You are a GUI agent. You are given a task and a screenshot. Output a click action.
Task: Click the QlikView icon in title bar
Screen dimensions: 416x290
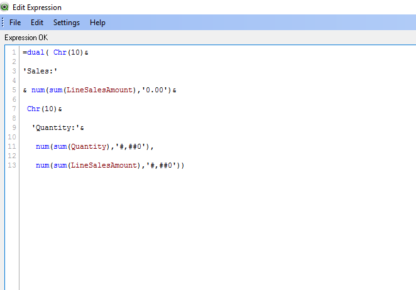tap(5, 7)
